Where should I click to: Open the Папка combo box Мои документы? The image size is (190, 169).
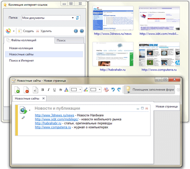pos(51,18)
